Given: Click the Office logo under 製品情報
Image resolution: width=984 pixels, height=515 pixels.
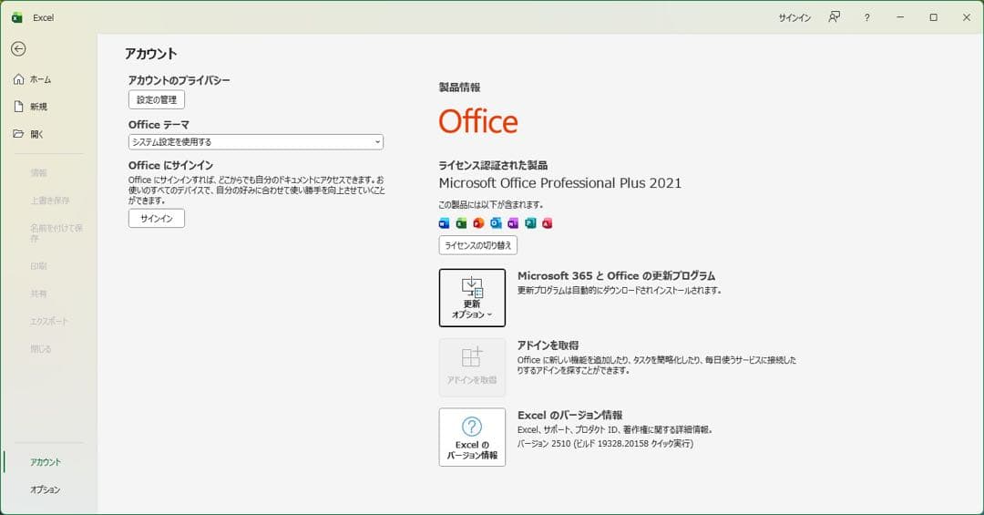Looking at the screenshot, I should (x=478, y=121).
